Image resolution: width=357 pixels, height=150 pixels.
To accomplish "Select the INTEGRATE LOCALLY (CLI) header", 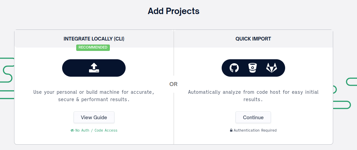I will [x=94, y=39].
